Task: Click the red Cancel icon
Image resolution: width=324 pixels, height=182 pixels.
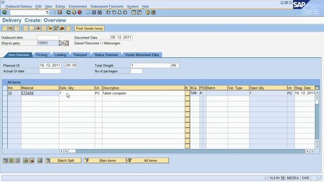Action: (x=79, y=12)
